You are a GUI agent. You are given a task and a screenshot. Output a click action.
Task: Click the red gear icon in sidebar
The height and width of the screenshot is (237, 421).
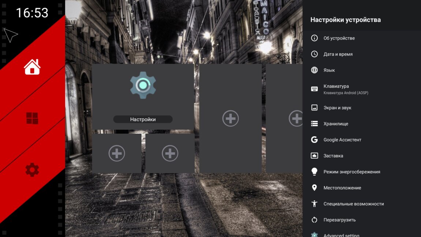click(32, 170)
